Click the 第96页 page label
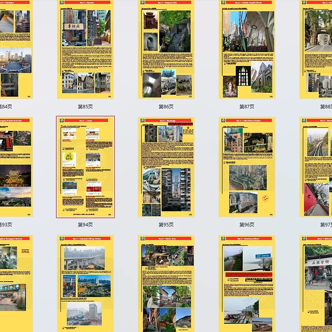The width and height of the screenshot is (332, 332). (247, 225)
